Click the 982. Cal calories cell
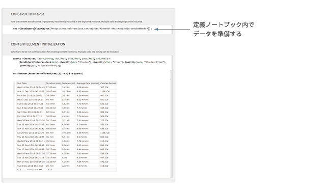The width and height of the screenshot is (325, 188). 108,112
